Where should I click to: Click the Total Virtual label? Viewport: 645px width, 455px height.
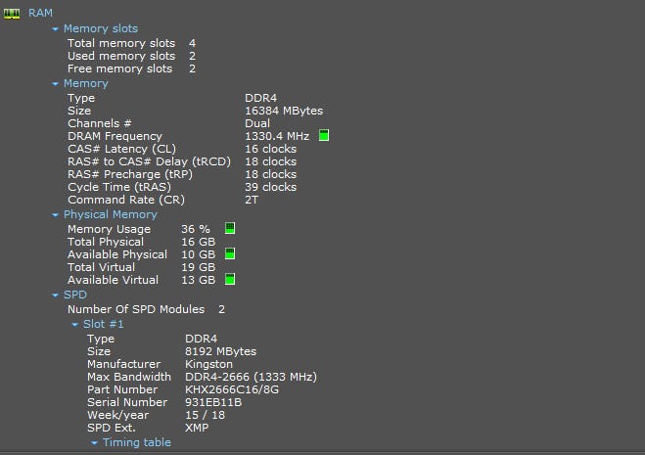point(101,267)
